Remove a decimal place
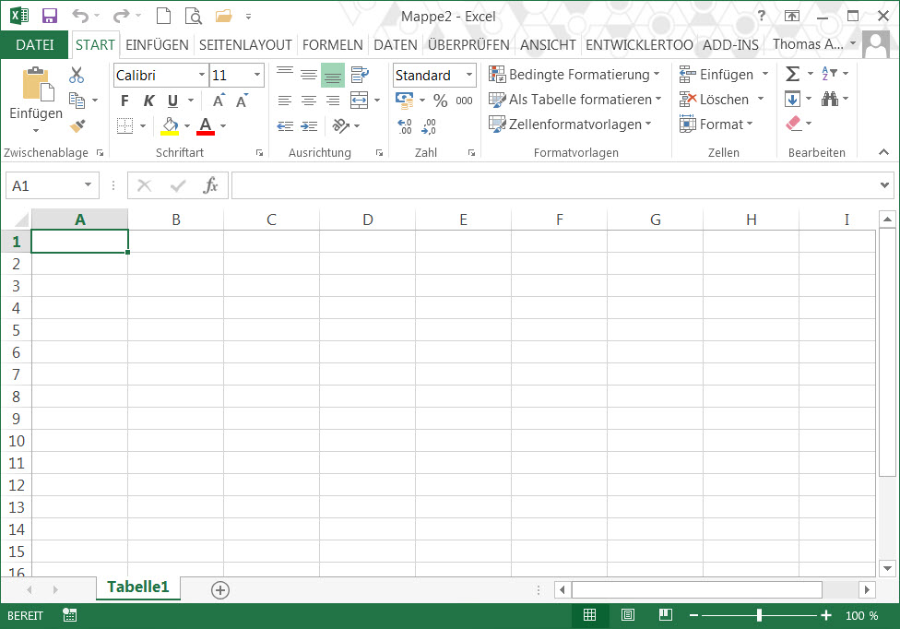 tap(428, 125)
